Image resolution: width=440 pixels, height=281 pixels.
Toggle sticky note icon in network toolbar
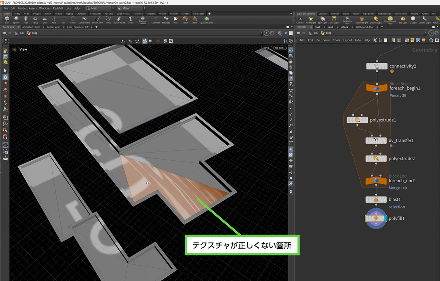click(412, 40)
